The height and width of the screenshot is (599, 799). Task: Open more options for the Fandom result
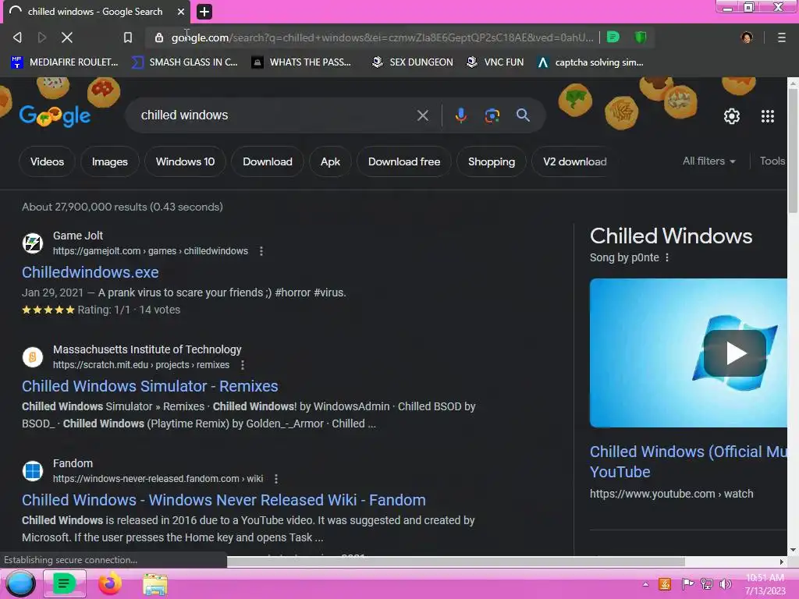(x=276, y=479)
